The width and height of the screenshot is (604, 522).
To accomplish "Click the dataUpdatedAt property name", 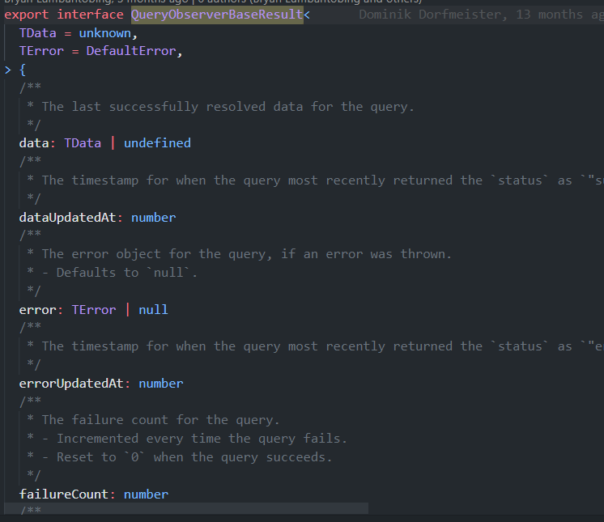I will point(67,218).
